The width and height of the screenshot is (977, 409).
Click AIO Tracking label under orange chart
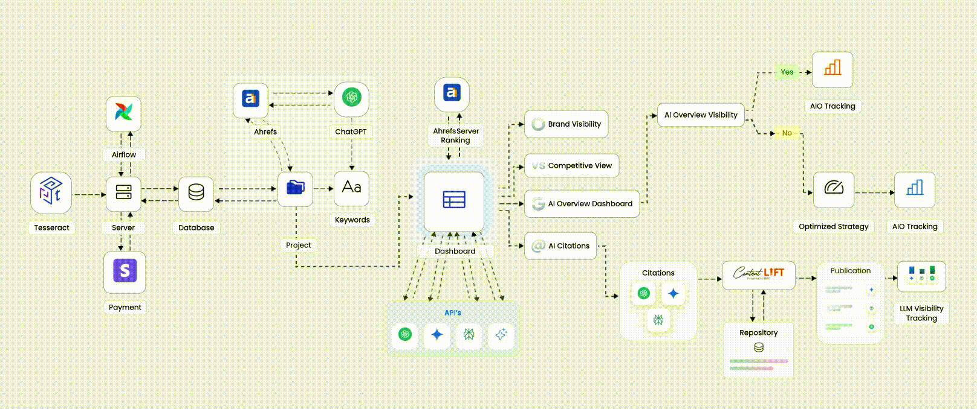point(833,106)
